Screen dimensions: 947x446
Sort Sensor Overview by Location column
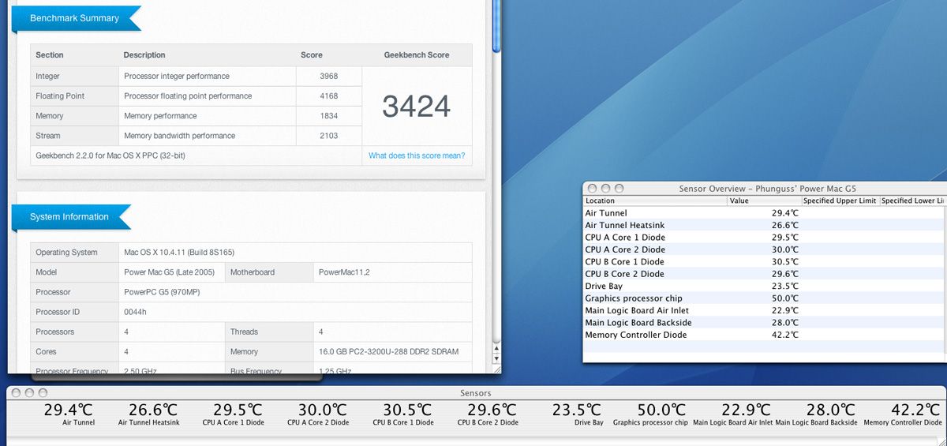point(654,201)
